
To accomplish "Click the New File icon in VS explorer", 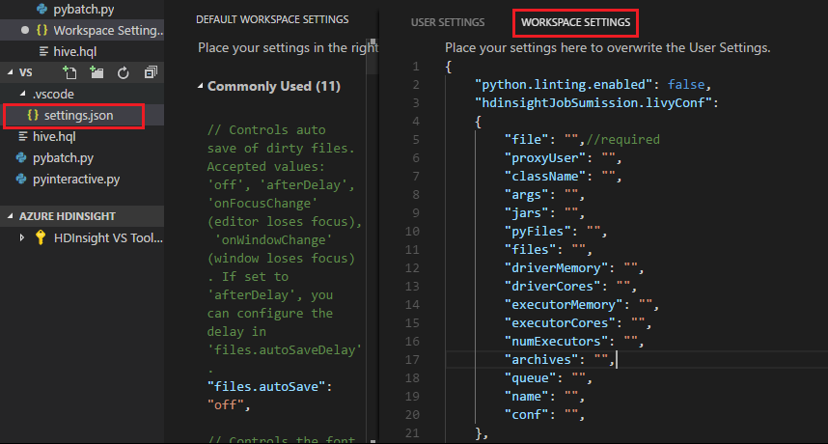I will 69,72.
